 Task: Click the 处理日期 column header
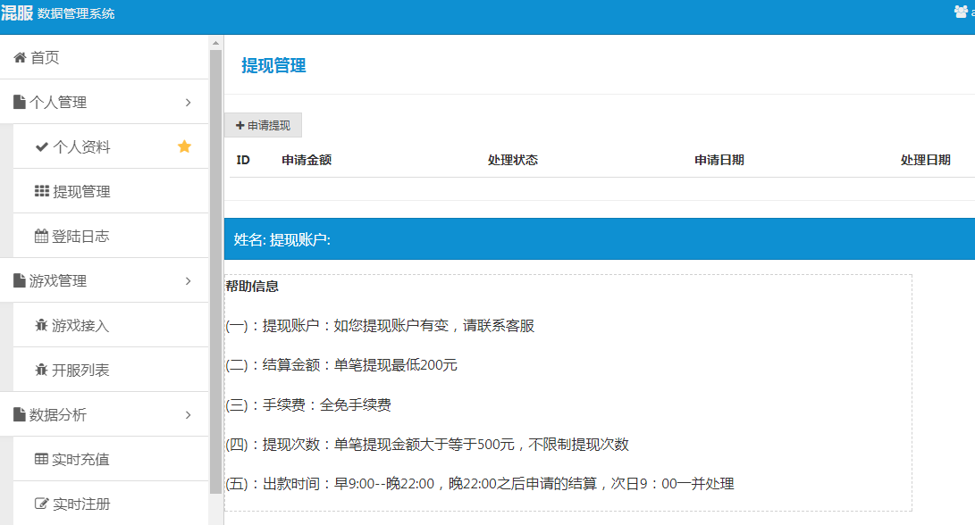pos(926,161)
